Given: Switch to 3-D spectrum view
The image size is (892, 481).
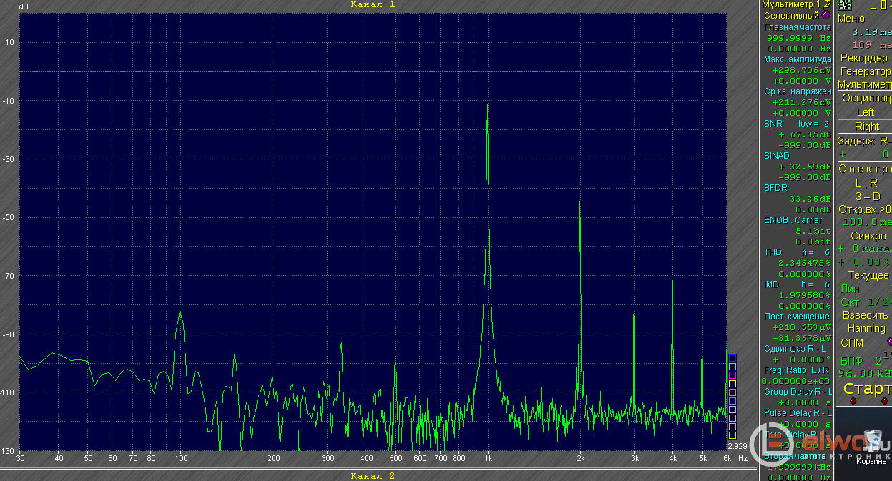Looking at the screenshot, I should (x=868, y=196).
